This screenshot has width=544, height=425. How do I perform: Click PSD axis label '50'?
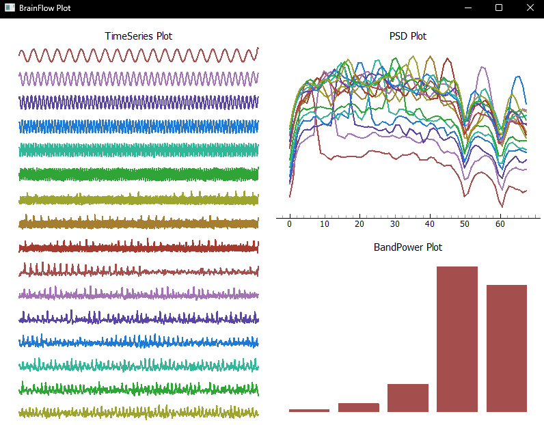pos(465,224)
